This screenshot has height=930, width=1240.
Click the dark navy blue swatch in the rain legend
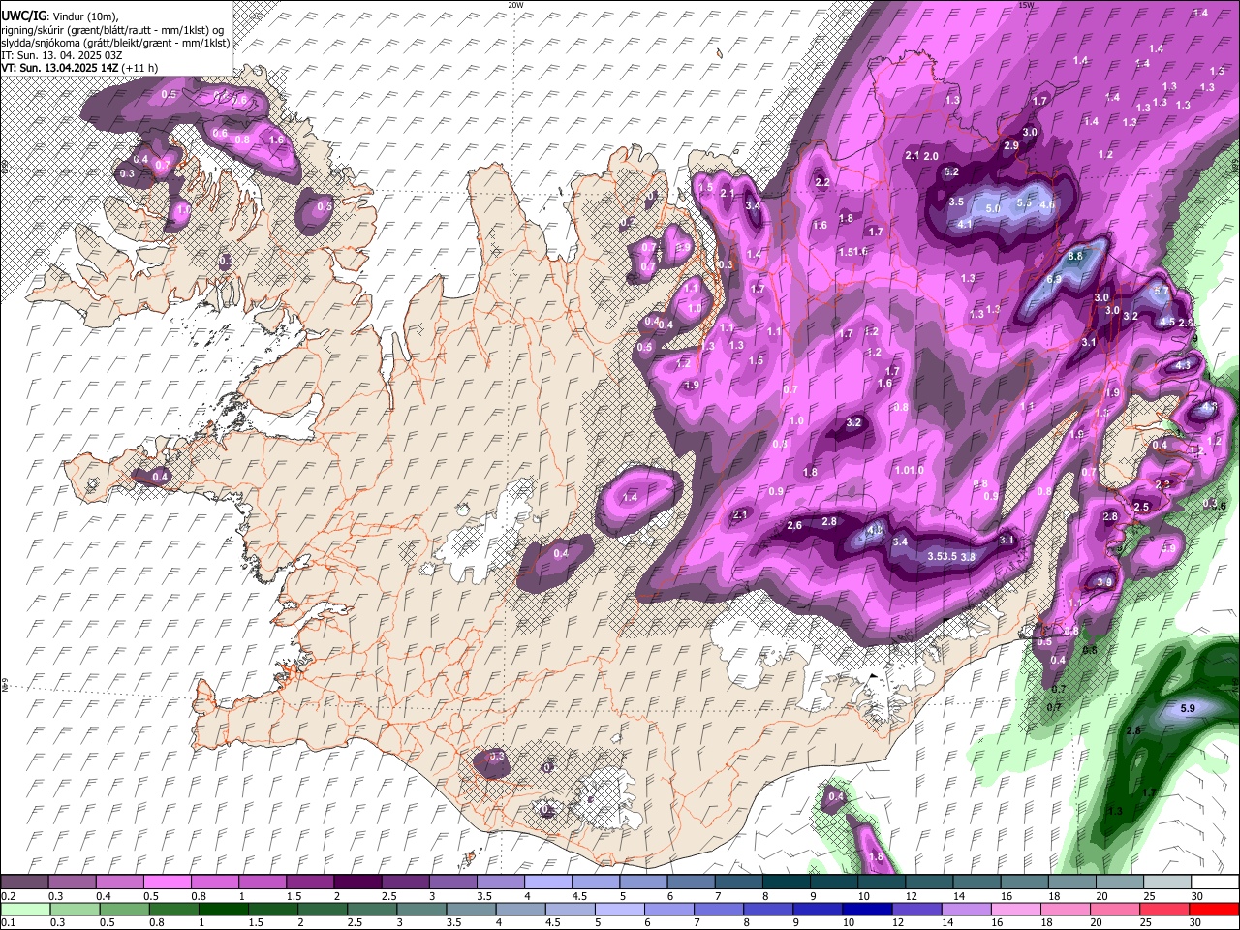(866, 910)
